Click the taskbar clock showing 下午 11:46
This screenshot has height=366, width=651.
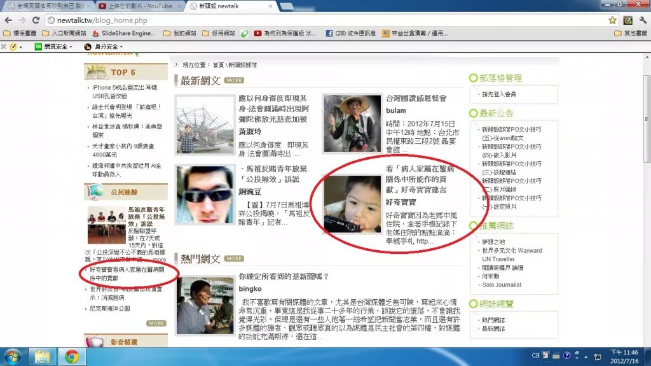[x=624, y=357]
